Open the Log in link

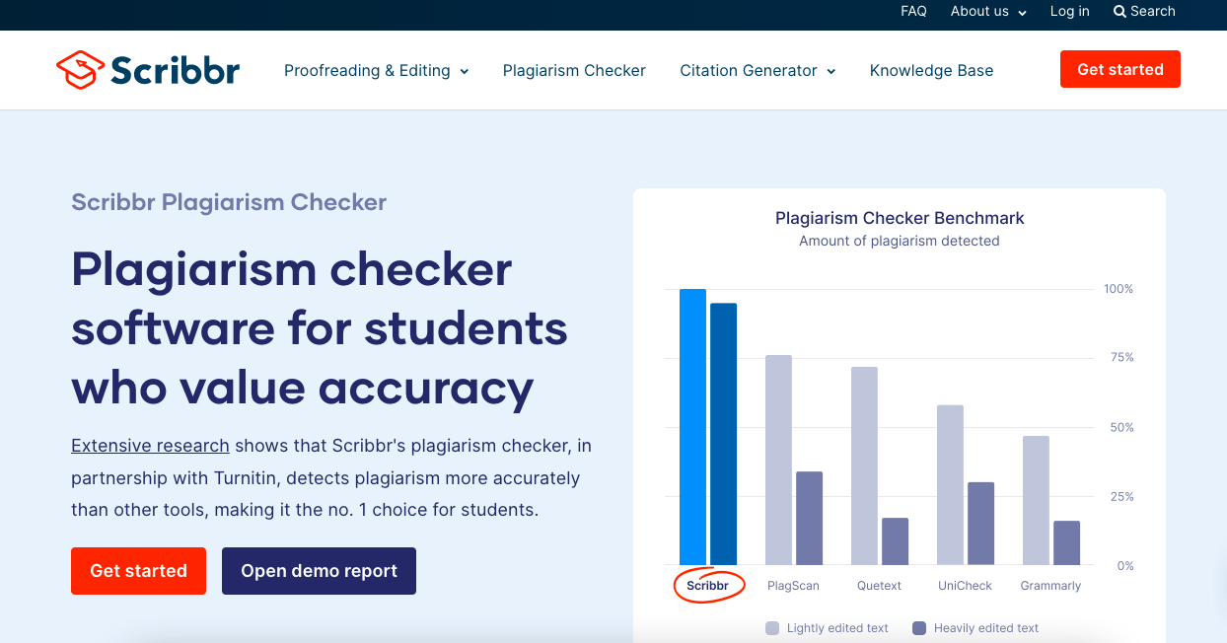tap(1069, 11)
